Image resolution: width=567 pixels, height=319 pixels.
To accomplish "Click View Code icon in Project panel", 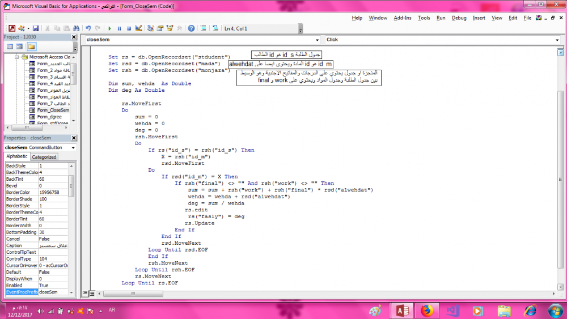I will pos(10,46).
